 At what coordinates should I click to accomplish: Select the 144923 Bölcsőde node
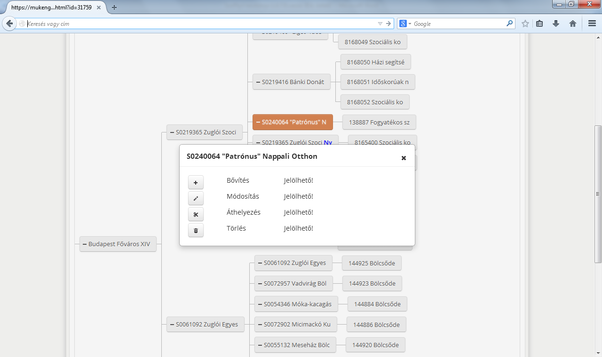(x=372, y=283)
